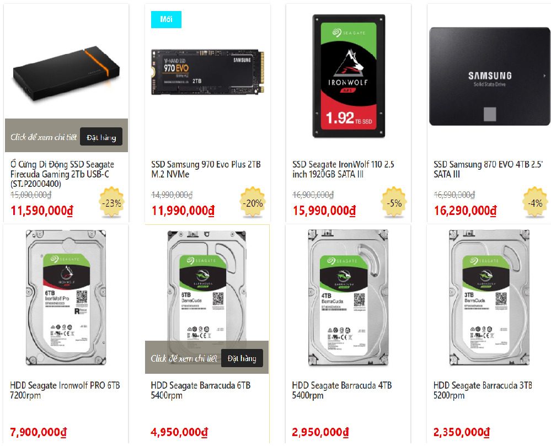This screenshot has width=551, height=446.
Task: Open the Barracuda 3TB drive image
Action: [x=489, y=297]
